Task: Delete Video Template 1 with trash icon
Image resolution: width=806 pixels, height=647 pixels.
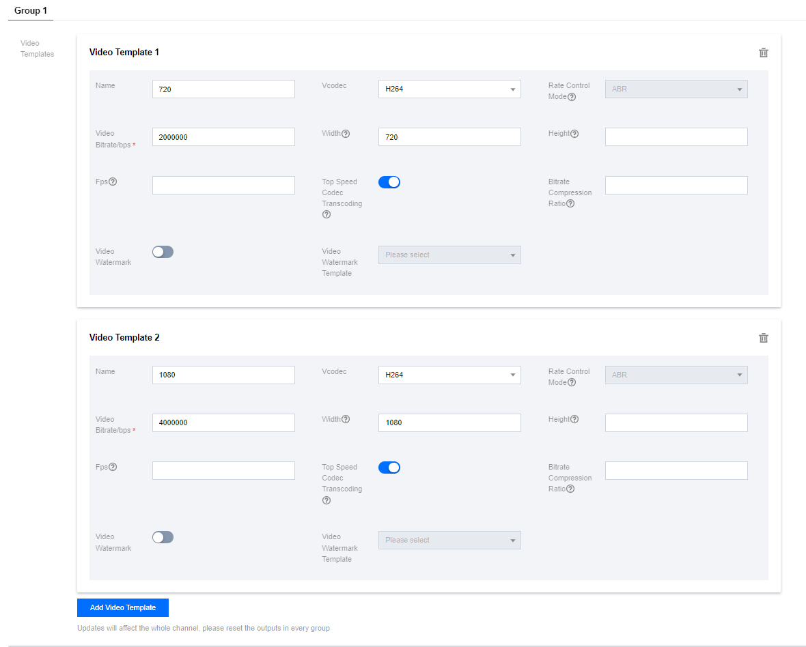Action: 764,53
